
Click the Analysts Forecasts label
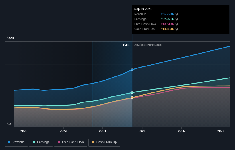pos(148,45)
